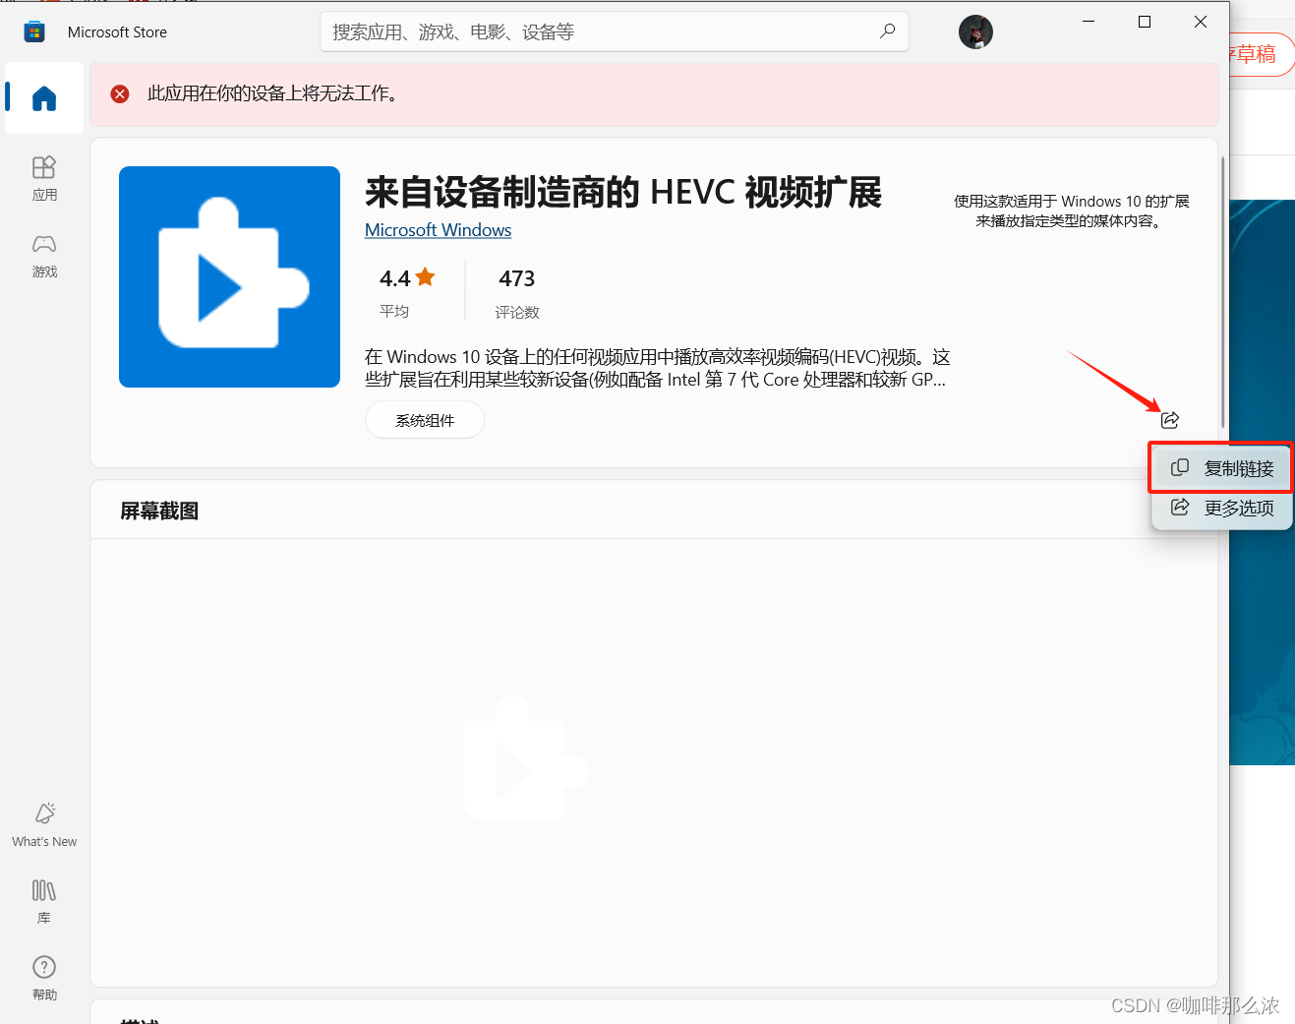Click the app description text
Image resolution: width=1295 pixels, height=1024 pixels.
(657, 368)
